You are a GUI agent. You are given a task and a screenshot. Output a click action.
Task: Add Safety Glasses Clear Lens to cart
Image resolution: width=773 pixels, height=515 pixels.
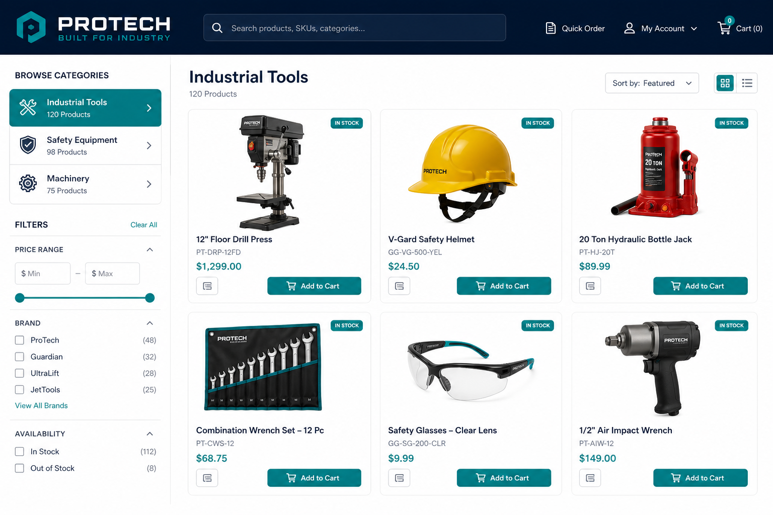(504, 478)
